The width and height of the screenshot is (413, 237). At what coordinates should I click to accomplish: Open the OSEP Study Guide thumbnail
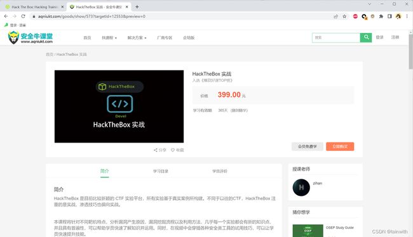pos(308,231)
